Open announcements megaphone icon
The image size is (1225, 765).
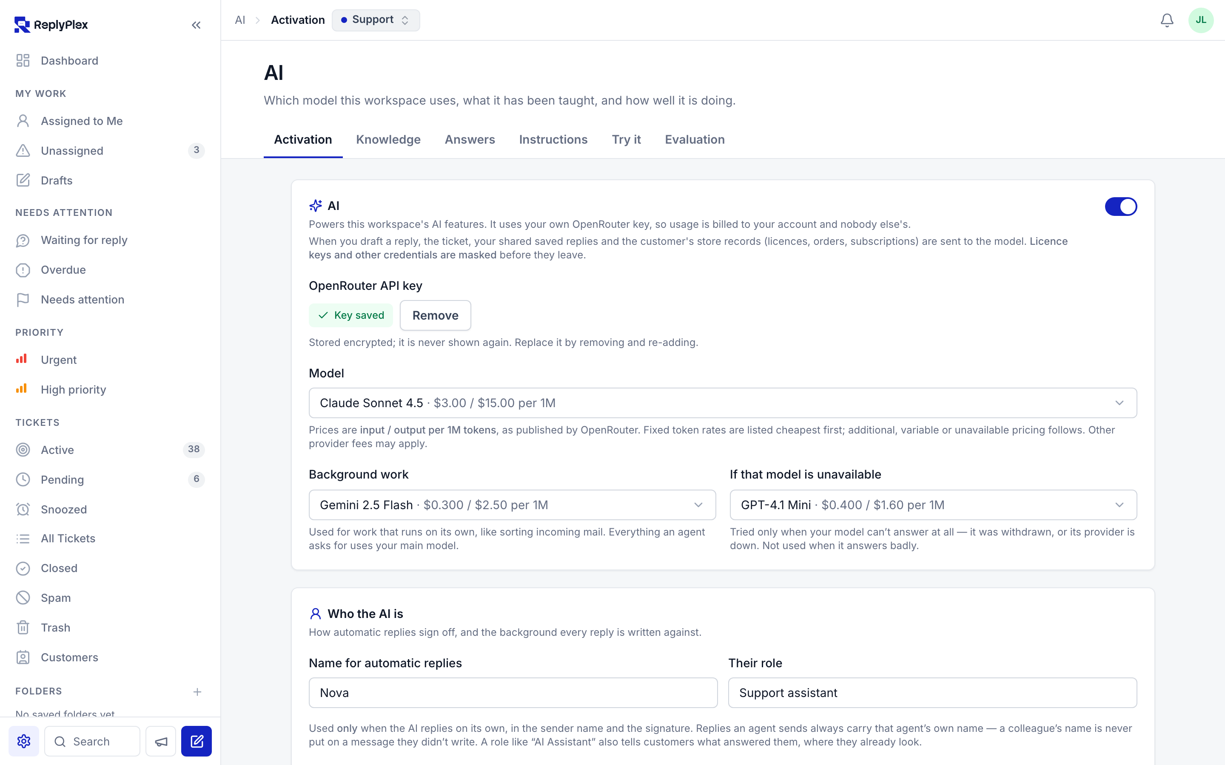(x=161, y=741)
